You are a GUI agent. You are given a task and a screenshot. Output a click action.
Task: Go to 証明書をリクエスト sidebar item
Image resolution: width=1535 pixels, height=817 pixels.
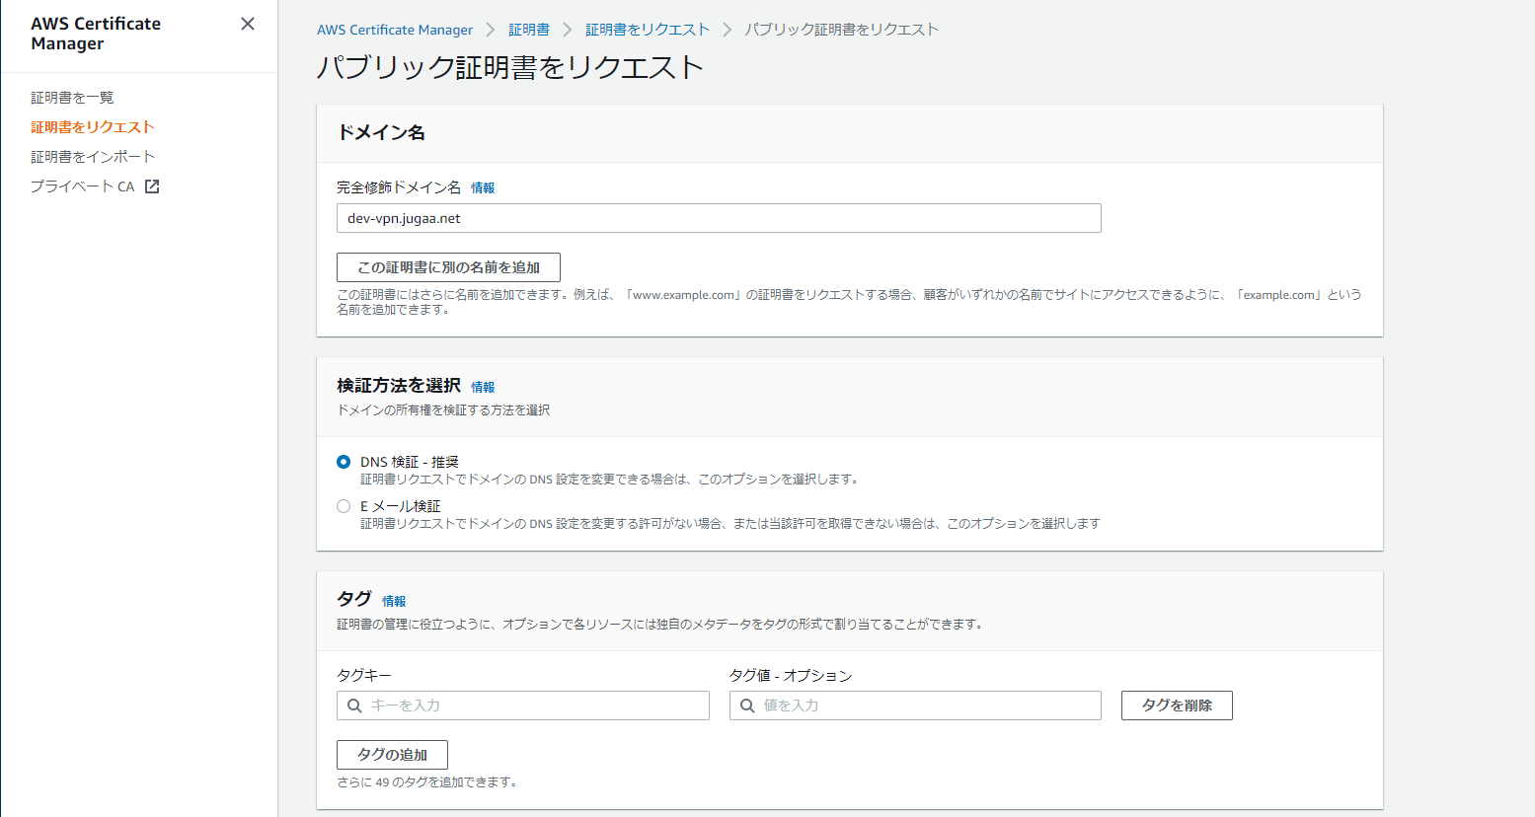pyautogui.click(x=93, y=127)
